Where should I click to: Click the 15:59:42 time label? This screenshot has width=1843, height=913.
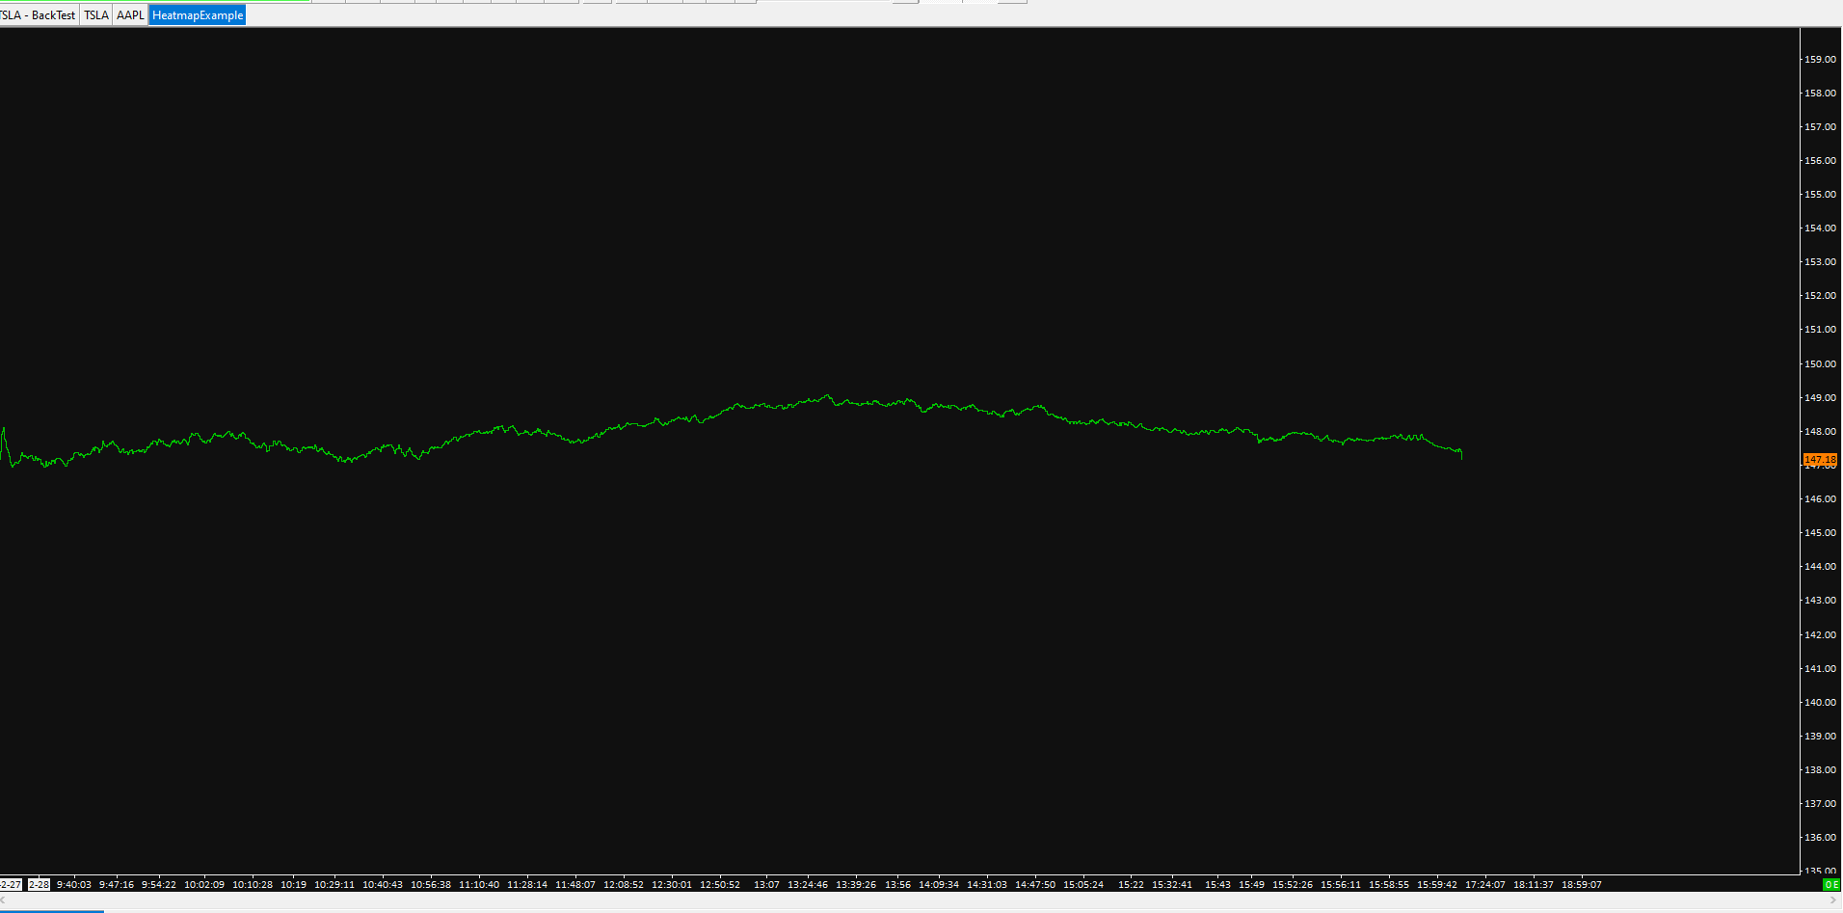[1437, 885]
